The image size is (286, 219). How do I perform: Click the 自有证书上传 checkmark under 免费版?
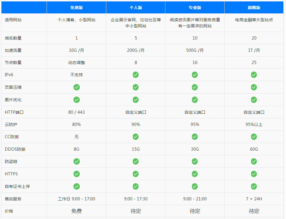point(76,186)
